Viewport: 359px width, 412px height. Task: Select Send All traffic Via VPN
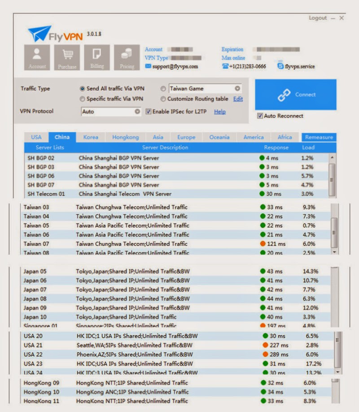click(82, 88)
